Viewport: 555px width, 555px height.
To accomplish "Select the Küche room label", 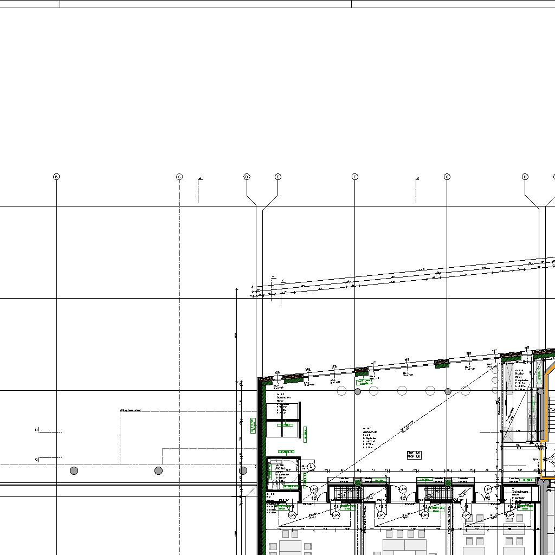I will 519,373.
